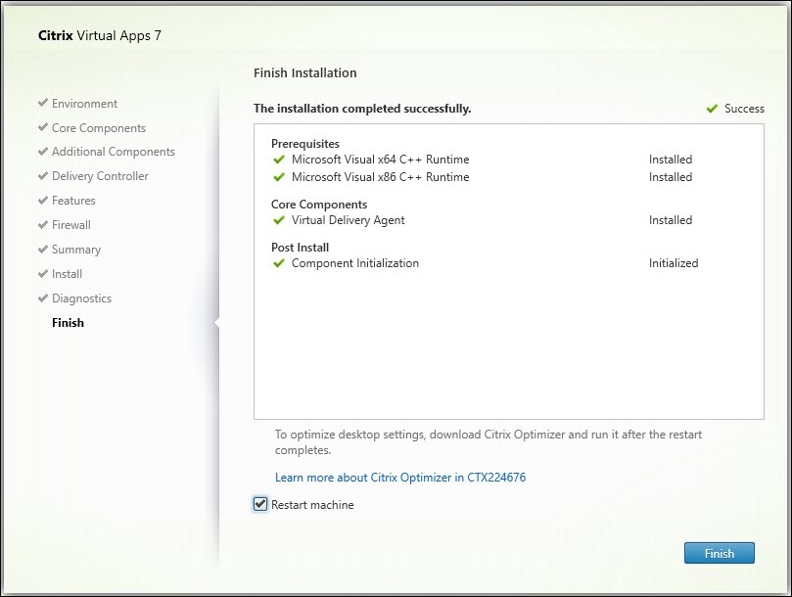This screenshot has width=792, height=597.
Task: Click the green Success checkmark icon
Action: coord(712,109)
